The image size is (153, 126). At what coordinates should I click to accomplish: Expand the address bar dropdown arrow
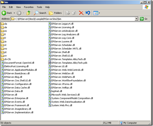(x=136, y=19)
